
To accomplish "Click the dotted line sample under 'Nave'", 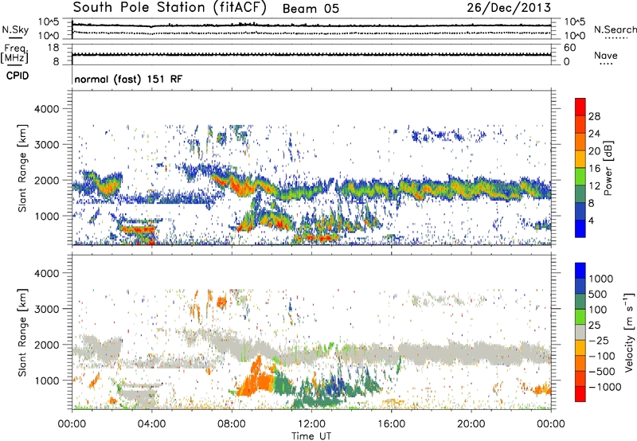I will pyautogui.click(x=606, y=64).
